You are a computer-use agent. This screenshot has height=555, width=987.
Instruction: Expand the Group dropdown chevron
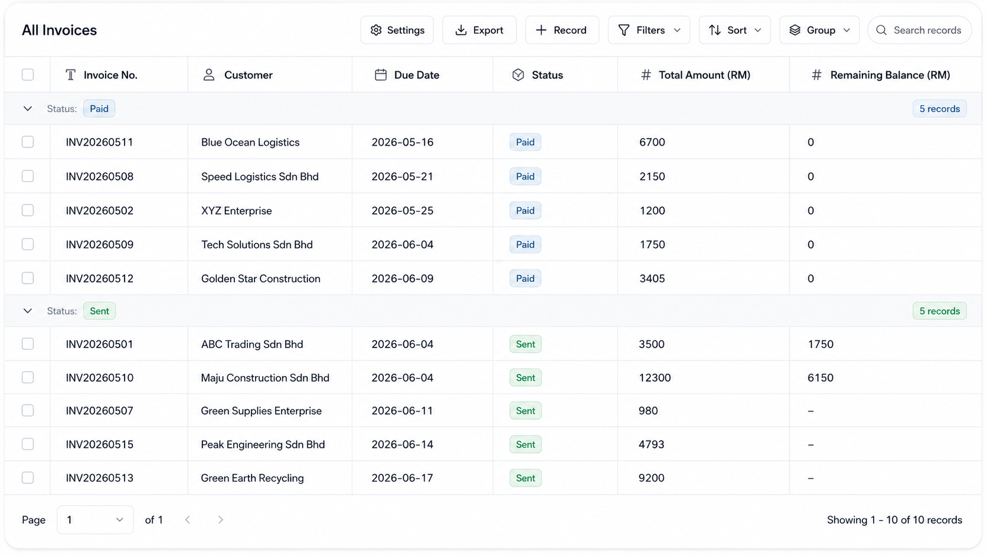847,30
